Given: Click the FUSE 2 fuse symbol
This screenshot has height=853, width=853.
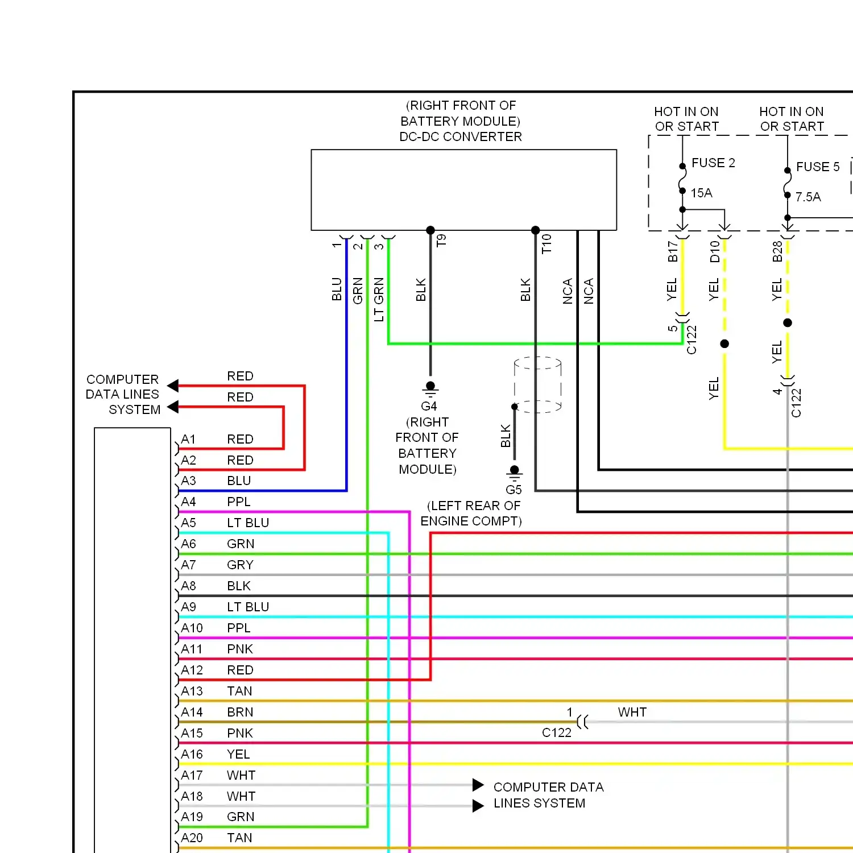Looking at the screenshot, I should (x=682, y=179).
